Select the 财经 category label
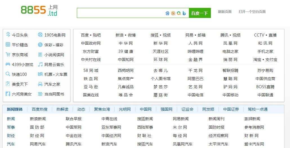 pos(11,136)
